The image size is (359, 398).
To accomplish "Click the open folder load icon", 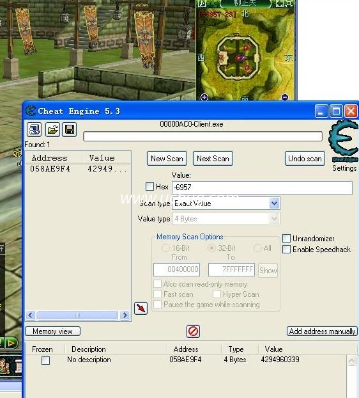I will pyautogui.click(x=52, y=129).
